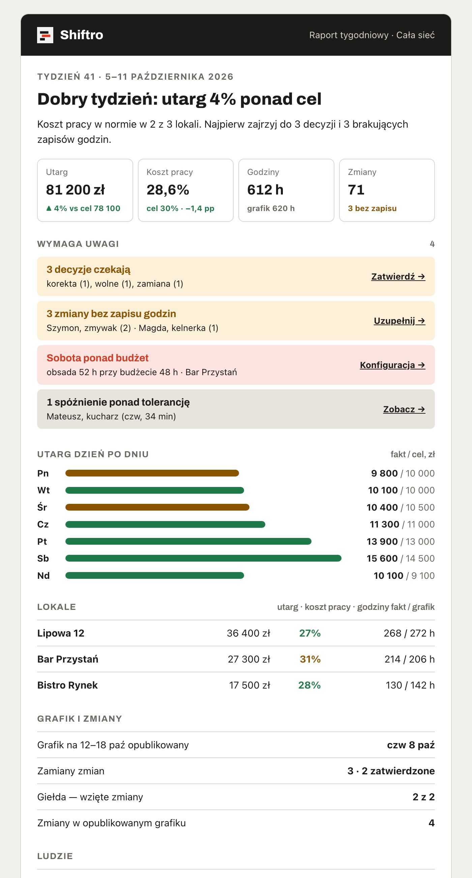Click the 'Wymaga uwagi' section heading
Screen dimensions: 472x878
pyautogui.click(x=78, y=244)
